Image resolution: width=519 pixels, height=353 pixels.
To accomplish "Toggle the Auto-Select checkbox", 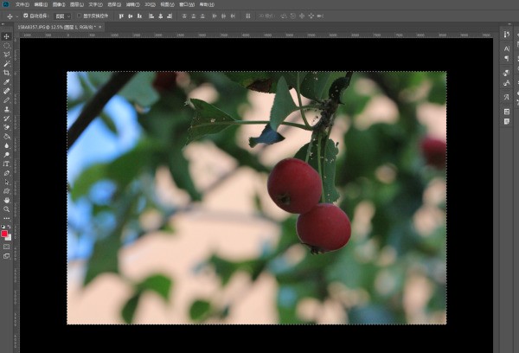I will pyautogui.click(x=25, y=16).
